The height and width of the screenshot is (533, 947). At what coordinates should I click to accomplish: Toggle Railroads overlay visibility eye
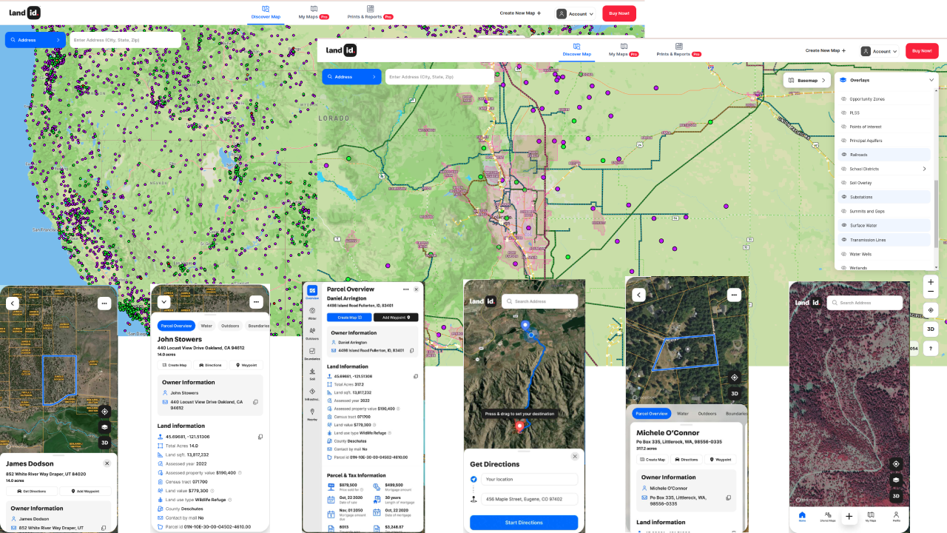tap(843, 155)
